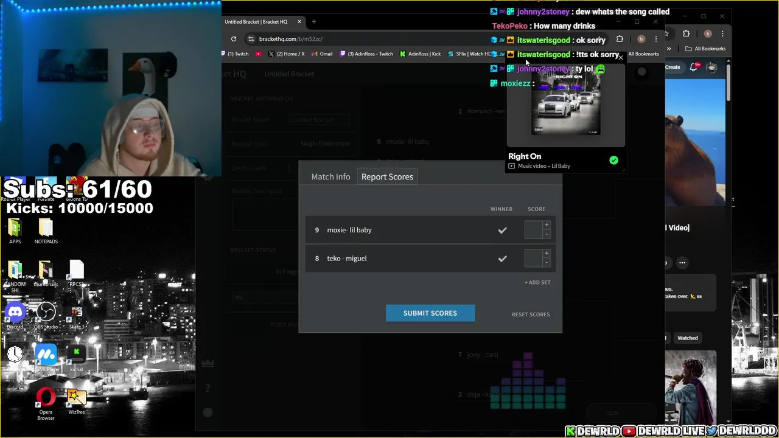Open the clock desktop shortcut

pyautogui.click(x=15, y=358)
